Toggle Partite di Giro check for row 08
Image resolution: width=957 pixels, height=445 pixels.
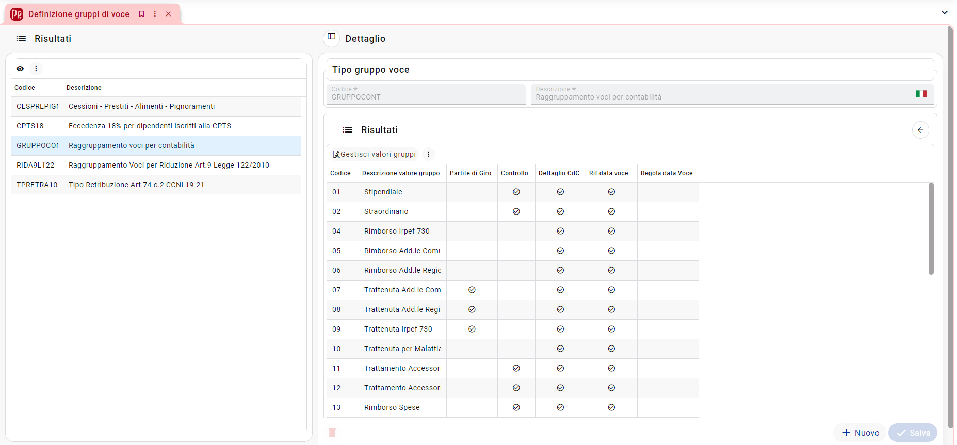click(472, 309)
